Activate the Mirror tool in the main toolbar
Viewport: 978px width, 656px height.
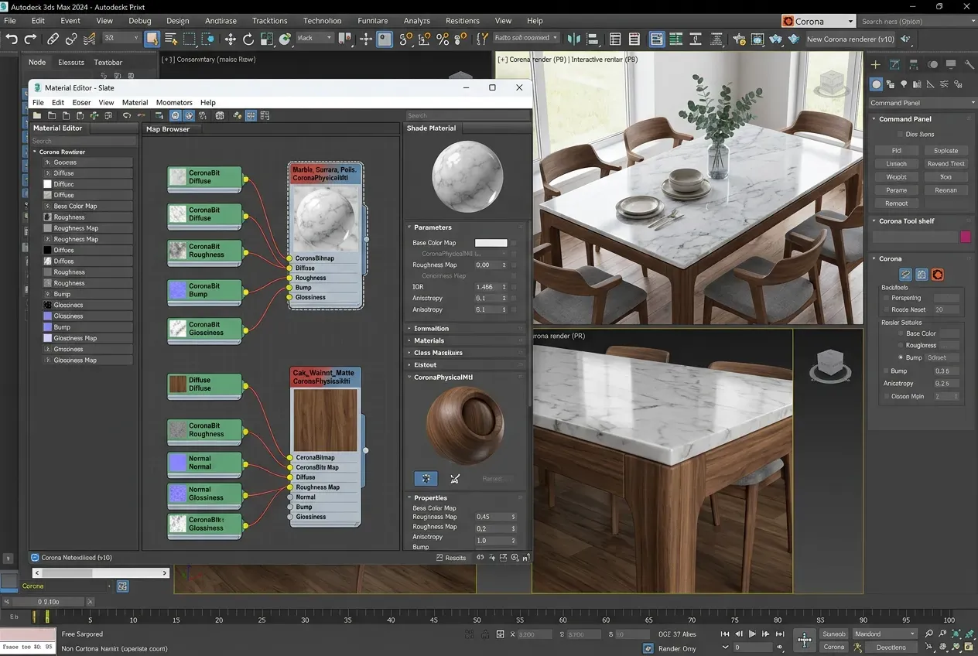(x=573, y=39)
